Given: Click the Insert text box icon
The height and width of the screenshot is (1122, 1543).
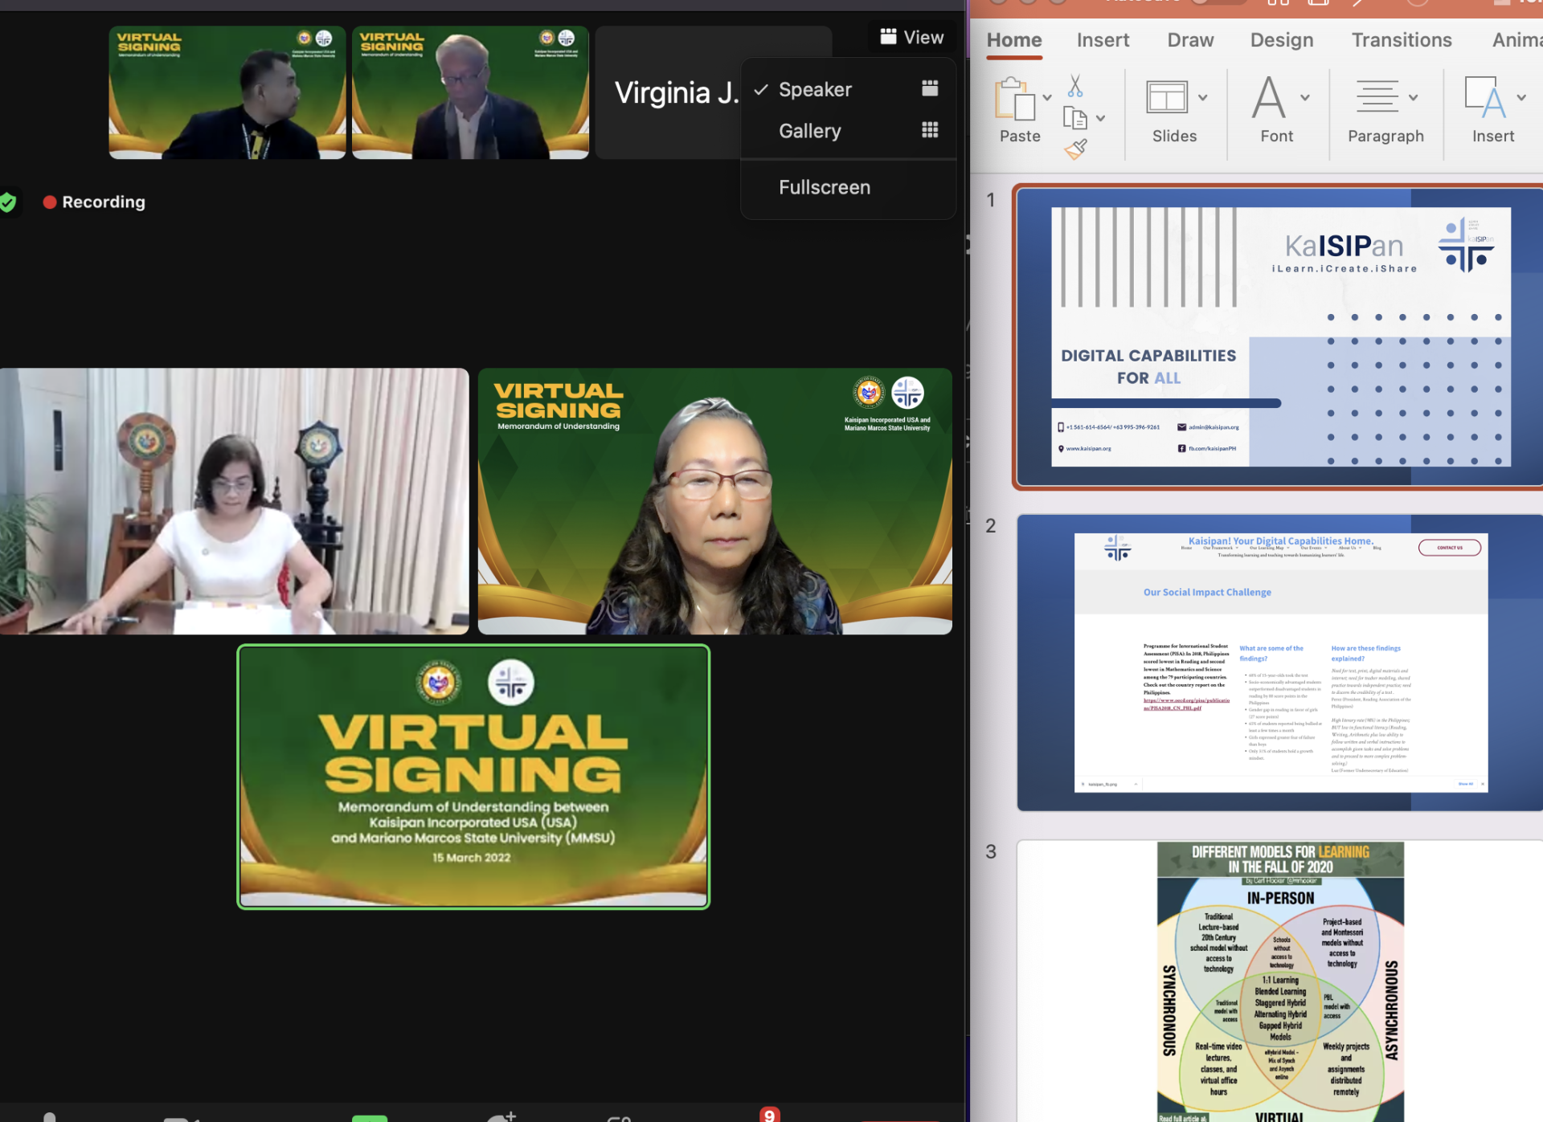Looking at the screenshot, I should tap(1484, 98).
